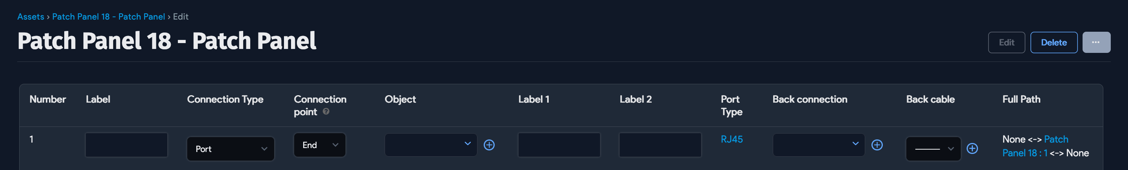The image size is (1128, 170).
Task: Click the add icon beside Back cable
Action: (x=972, y=148)
